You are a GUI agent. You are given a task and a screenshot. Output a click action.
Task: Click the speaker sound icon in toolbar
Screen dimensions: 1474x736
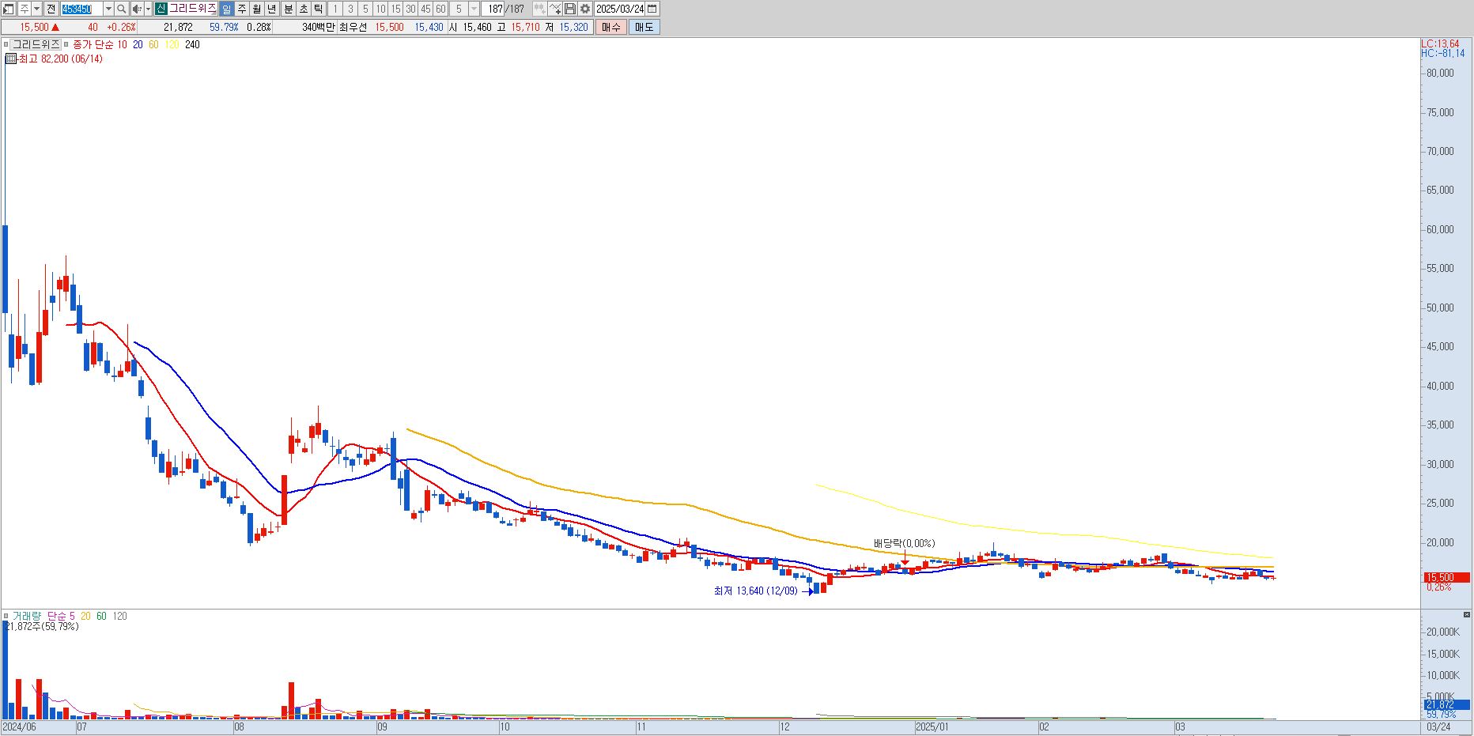[x=137, y=9]
